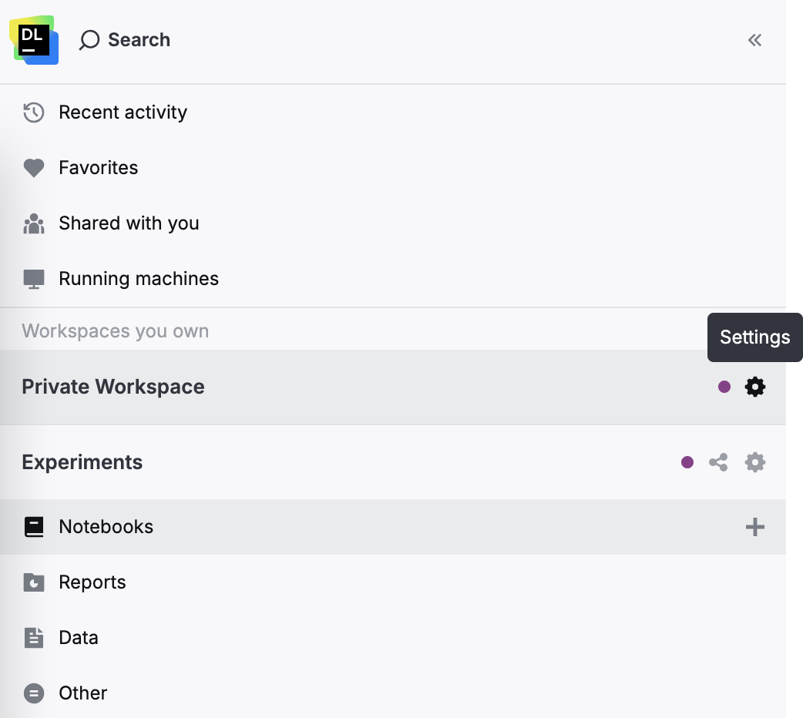Open Private Workspace settings gear
The width and height of the screenshot is (803, 718).
754,387
